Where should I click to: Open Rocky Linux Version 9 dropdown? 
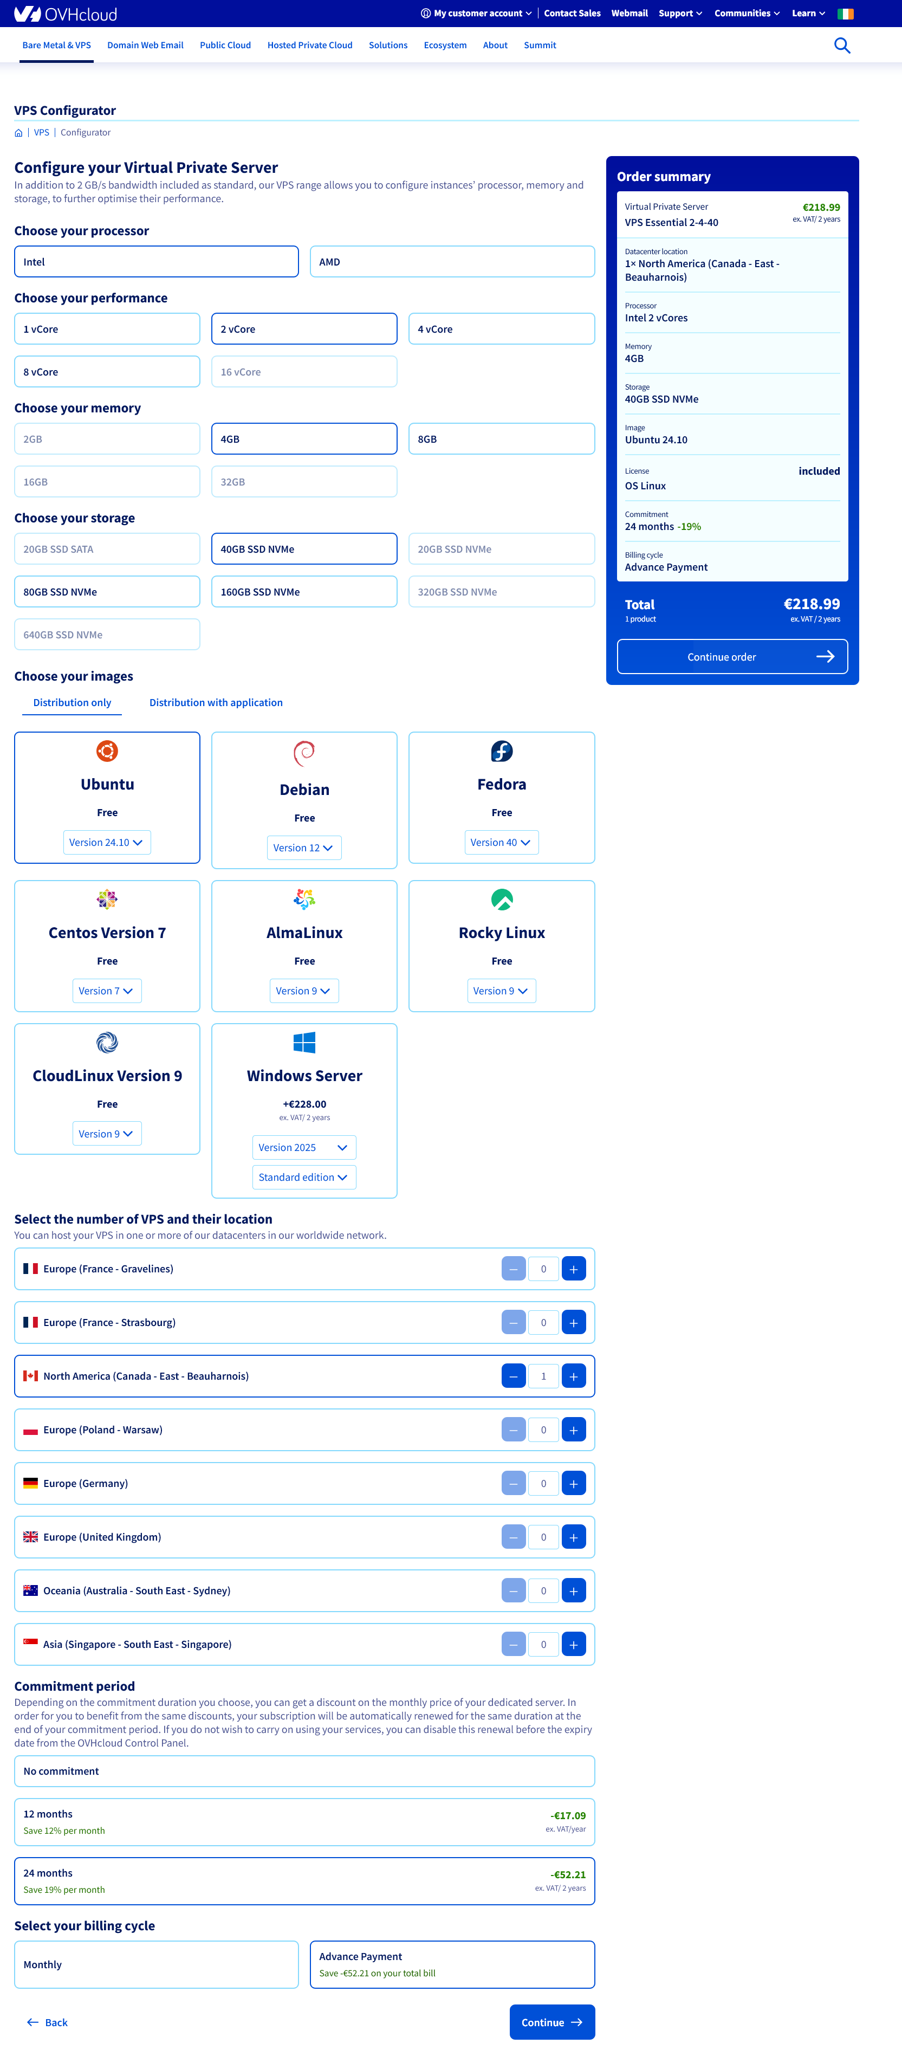click(502, 991)
